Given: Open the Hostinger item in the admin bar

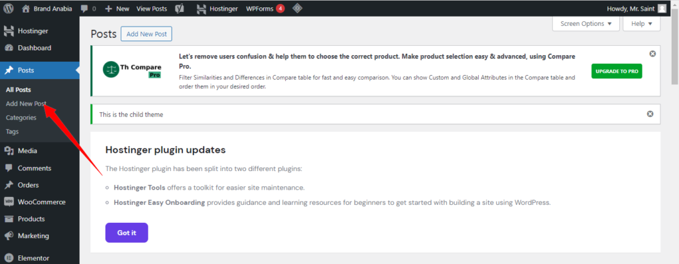Looking at the screenshot, I should [x=217, y=8].
